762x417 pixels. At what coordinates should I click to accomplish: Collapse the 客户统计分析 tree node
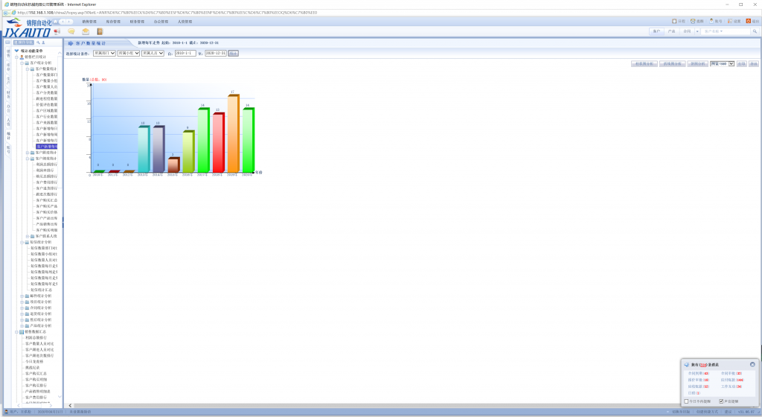pyautogui.click(x=22, y=63)
